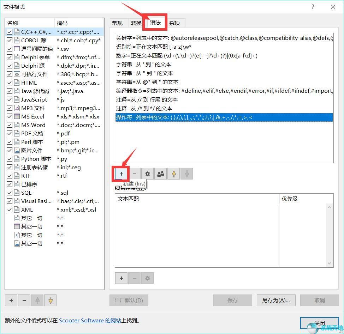Add a new syntax element with plus button
The width and height of the screenshot is (344, 334).
121,174
